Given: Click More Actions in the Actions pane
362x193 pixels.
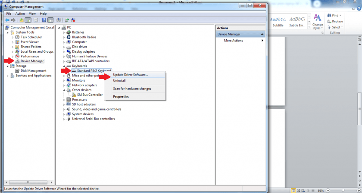Looking at the screenshot, I should pyautogui.click(x=234, y=41).
